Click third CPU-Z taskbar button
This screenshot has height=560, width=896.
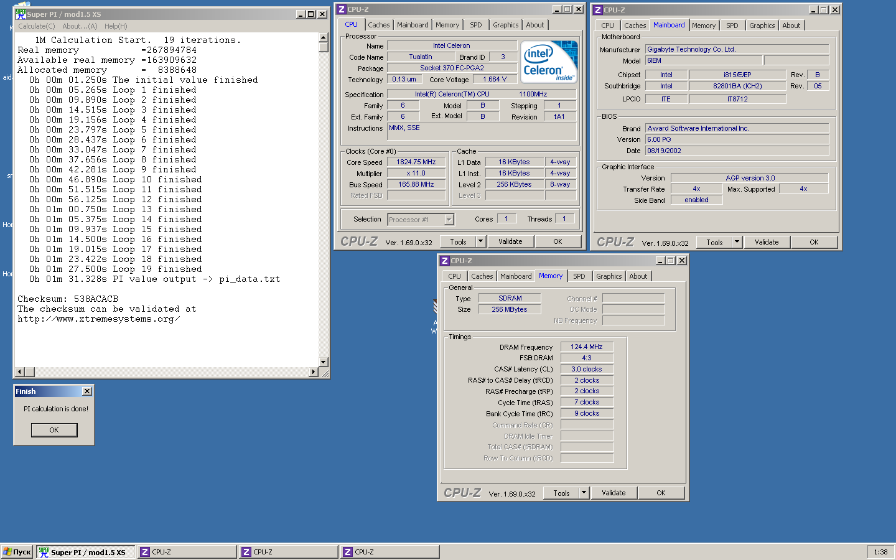390,552
